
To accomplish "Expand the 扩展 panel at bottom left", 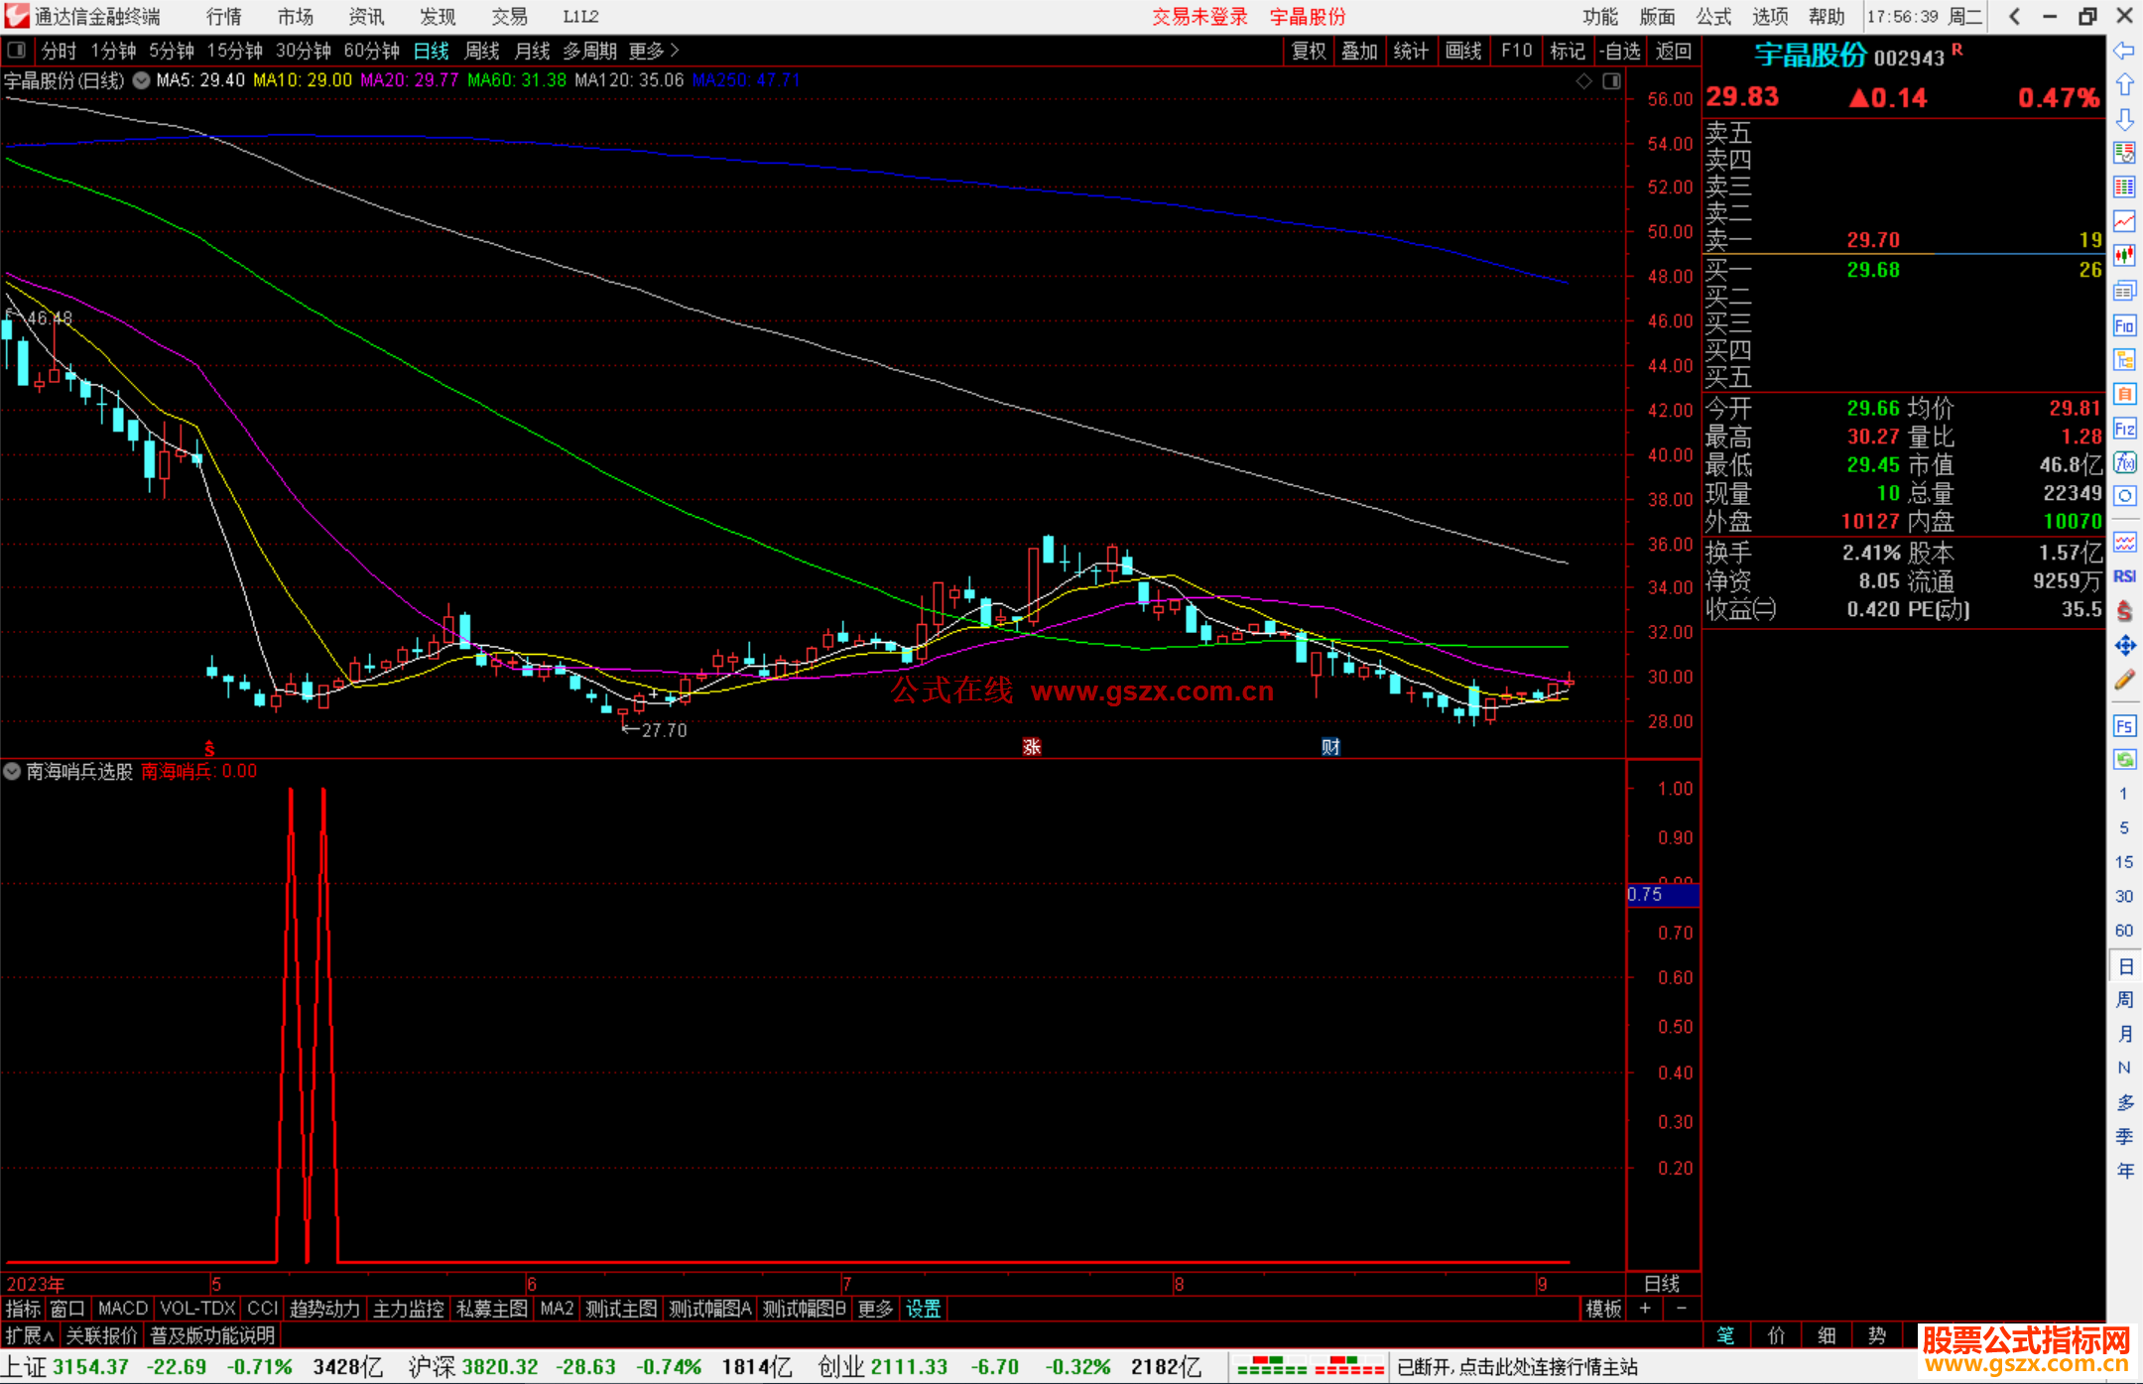I will (x=29, y=1335).
